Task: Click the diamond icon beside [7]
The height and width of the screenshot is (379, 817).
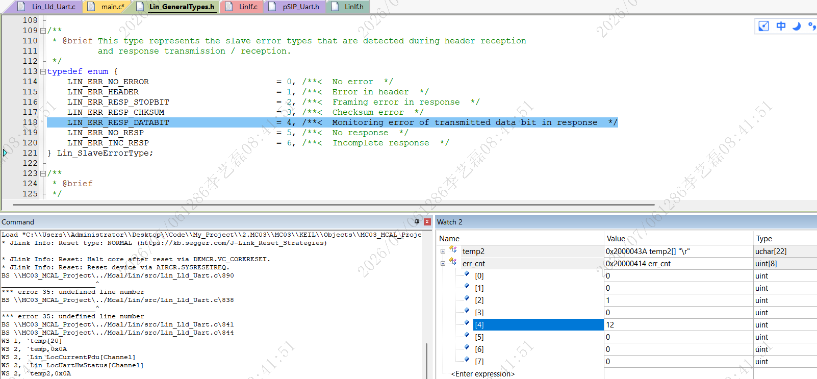Action: (x=467, y=360)
